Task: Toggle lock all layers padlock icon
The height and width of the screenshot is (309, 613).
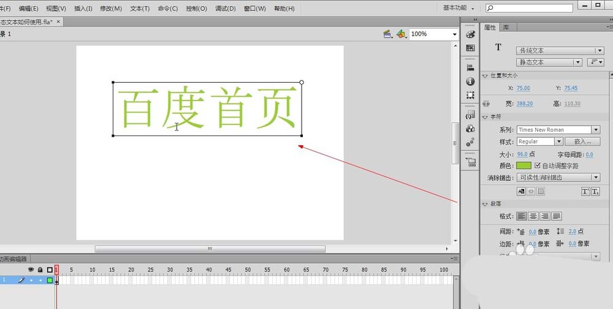Action: [40, 270]
